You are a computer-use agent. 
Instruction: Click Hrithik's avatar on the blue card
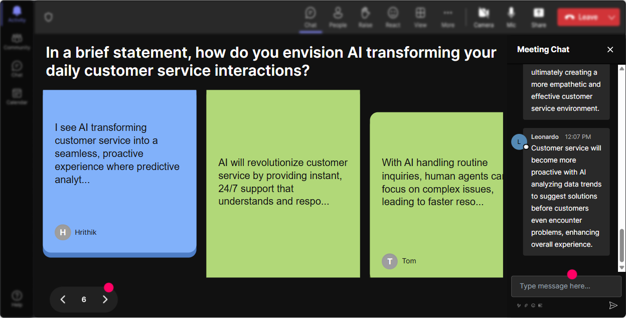click(63, 232)
